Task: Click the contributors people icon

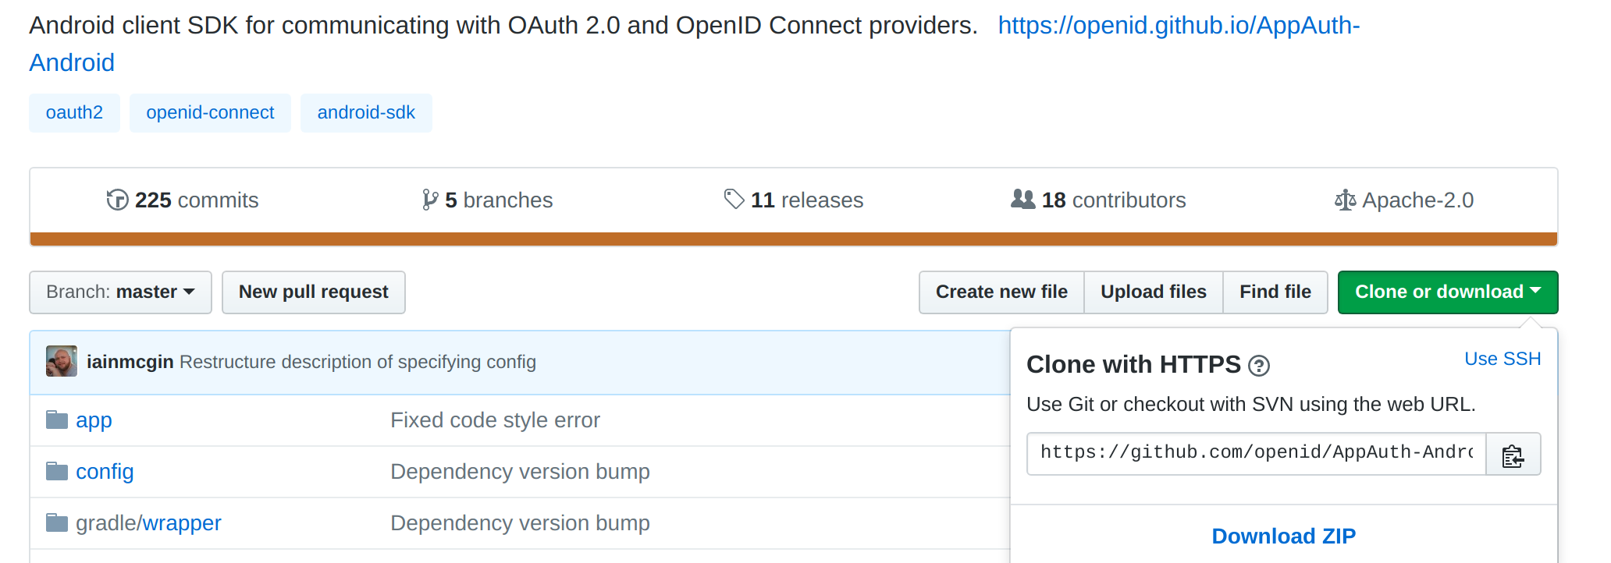Action: (x=1022, y=200)
